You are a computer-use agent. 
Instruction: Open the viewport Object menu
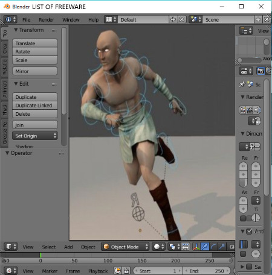88,247
